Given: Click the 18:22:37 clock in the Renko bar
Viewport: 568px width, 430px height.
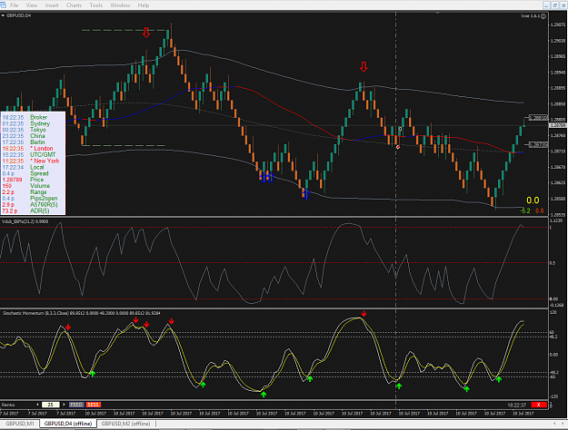Looking at the screenshot, I should (x=517, y=405).
